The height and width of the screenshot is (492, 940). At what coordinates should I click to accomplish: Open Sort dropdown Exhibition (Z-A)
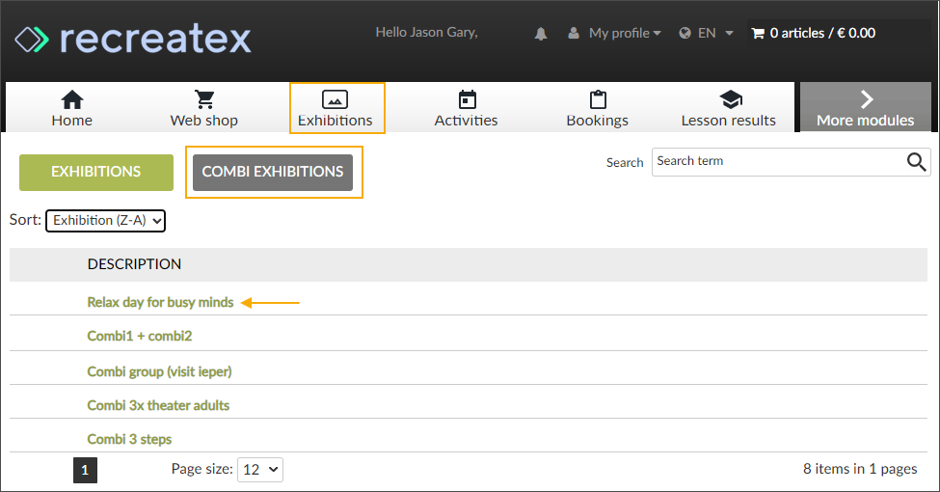point(105,221)
